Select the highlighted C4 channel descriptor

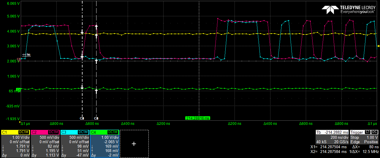[x=104, y=144]
